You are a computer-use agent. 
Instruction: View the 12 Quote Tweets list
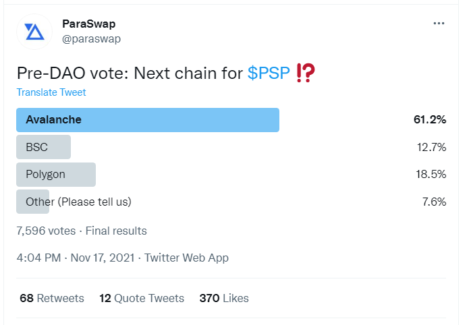pos(142,298)
